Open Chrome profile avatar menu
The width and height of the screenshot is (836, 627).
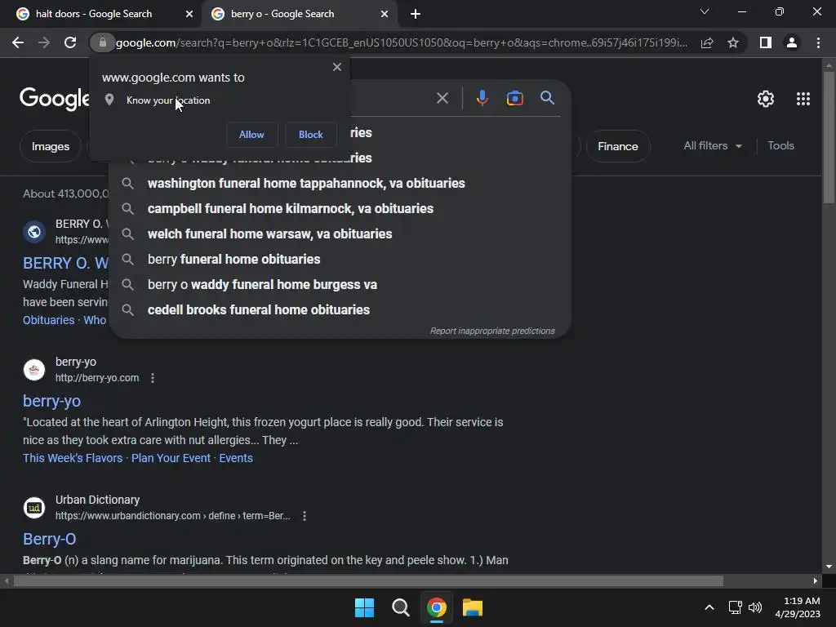coord(792,42)
